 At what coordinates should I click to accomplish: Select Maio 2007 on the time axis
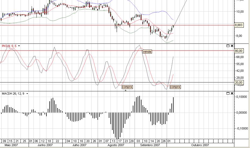(x=11, y=145)
